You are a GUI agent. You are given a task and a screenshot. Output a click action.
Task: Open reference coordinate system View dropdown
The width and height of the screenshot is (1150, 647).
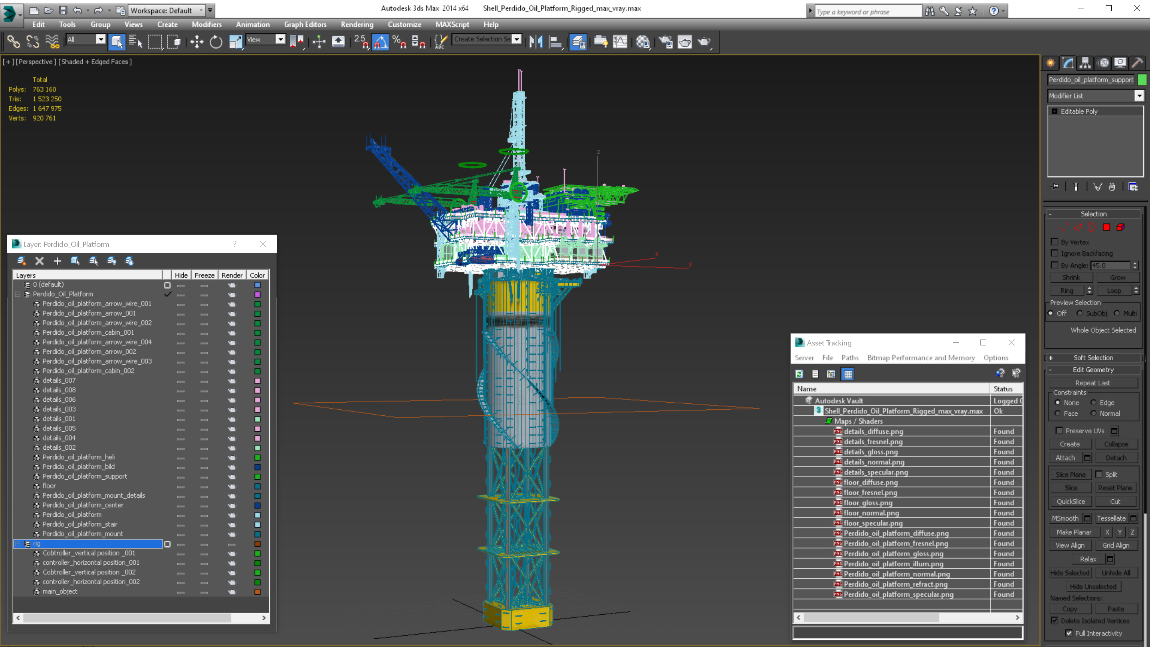click(280, 40)
